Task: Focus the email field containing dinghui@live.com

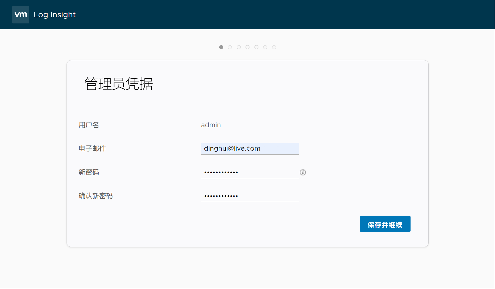Action: pyautogui.click(x=250, y=148)
